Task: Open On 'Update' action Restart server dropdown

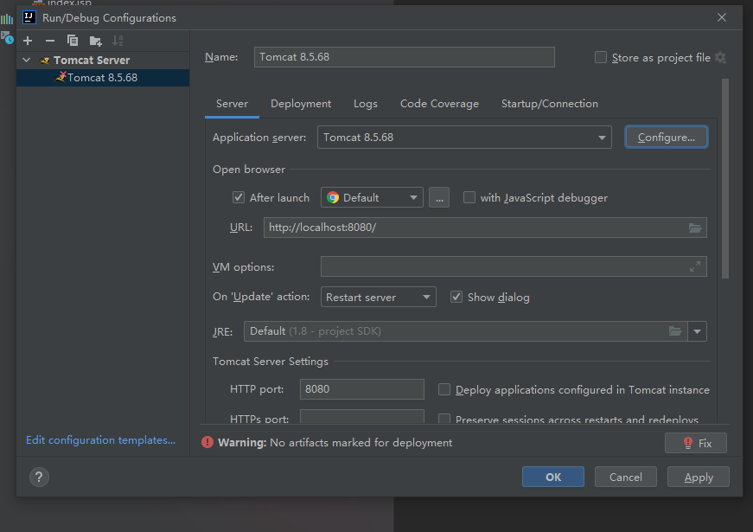Action: pos(379,297)
